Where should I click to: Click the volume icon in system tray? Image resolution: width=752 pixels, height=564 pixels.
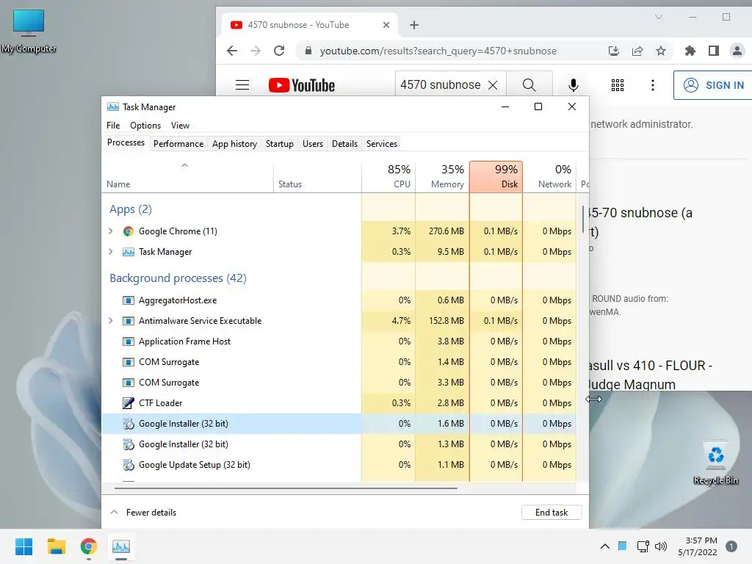661,546
